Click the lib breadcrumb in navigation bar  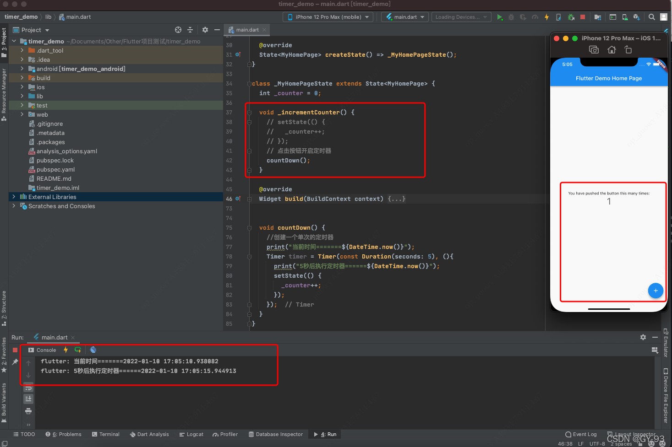click(48, 17)
